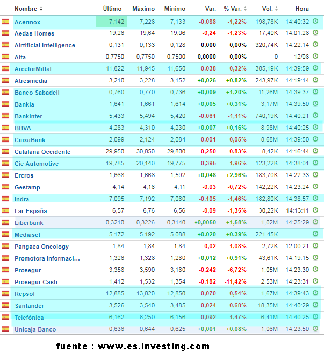The image size is (324, 352).
Task: Click the clock icon in the Mediaset row
Action: tap(315, 234)
